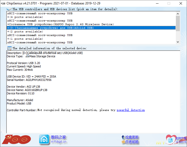Click the 作者邮箱 author email link
This screenshot has height=147, width=187.
[x=132, y=142]
